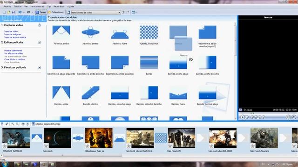Open the Ver menu
Viewport: 298px width, 167px height.
26,6
